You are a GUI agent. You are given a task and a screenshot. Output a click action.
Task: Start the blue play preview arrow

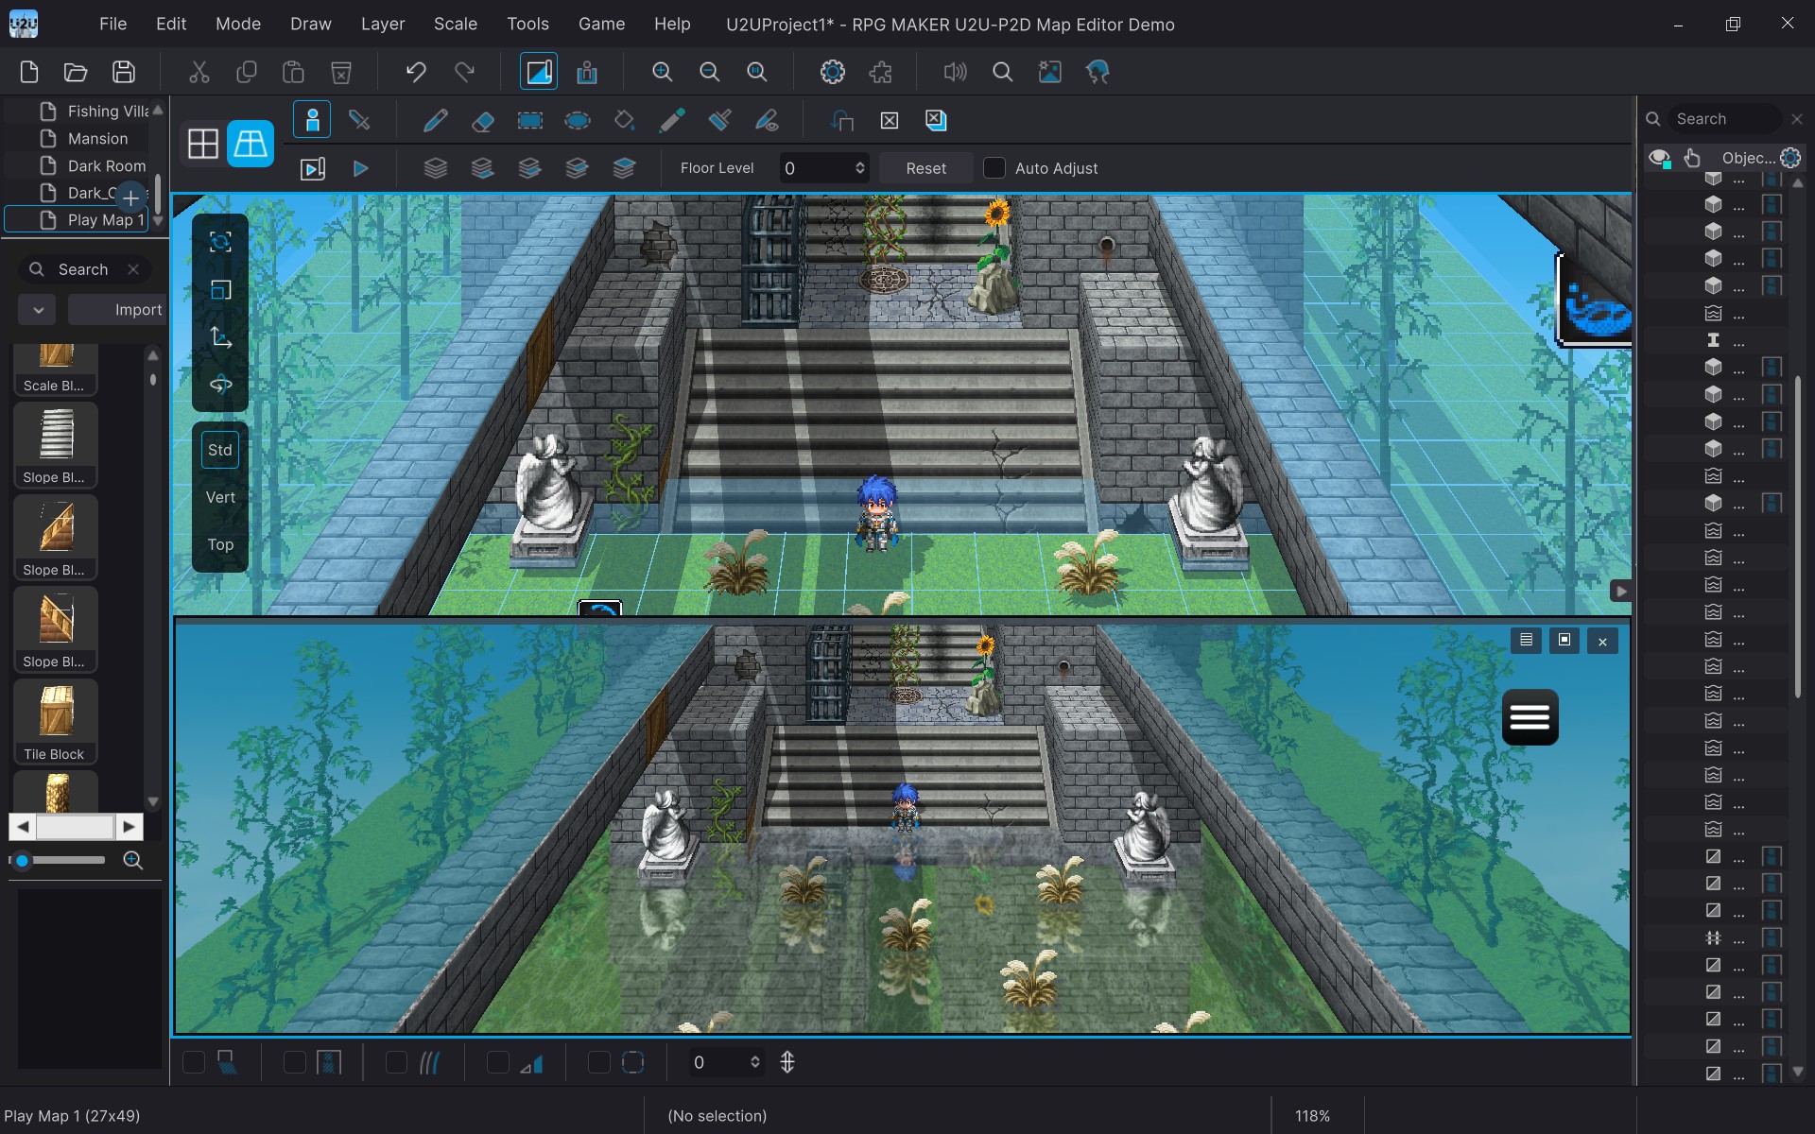coord(360,168)
